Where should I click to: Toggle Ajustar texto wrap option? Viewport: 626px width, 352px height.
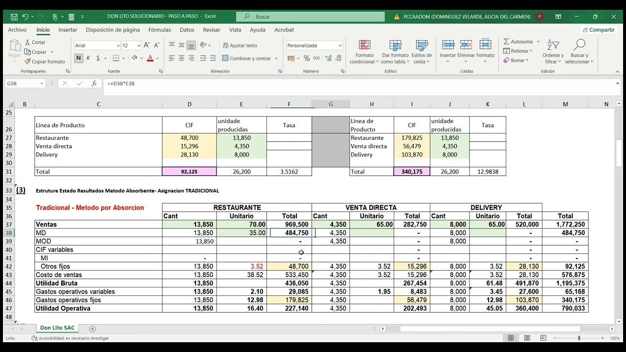point(240,45)
